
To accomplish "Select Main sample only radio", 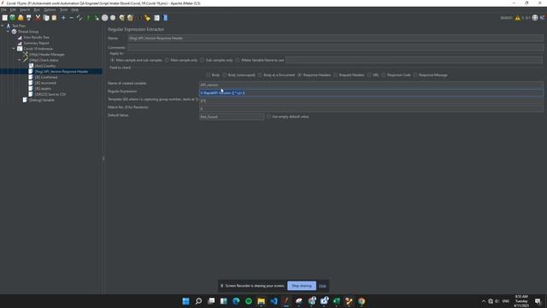I will [x=167, y=60].
